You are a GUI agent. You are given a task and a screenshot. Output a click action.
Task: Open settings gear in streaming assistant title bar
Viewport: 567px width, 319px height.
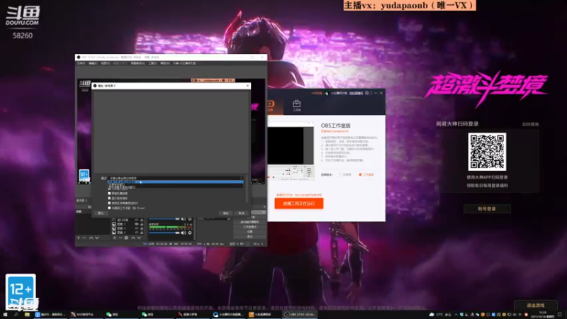tap(367, 93)
